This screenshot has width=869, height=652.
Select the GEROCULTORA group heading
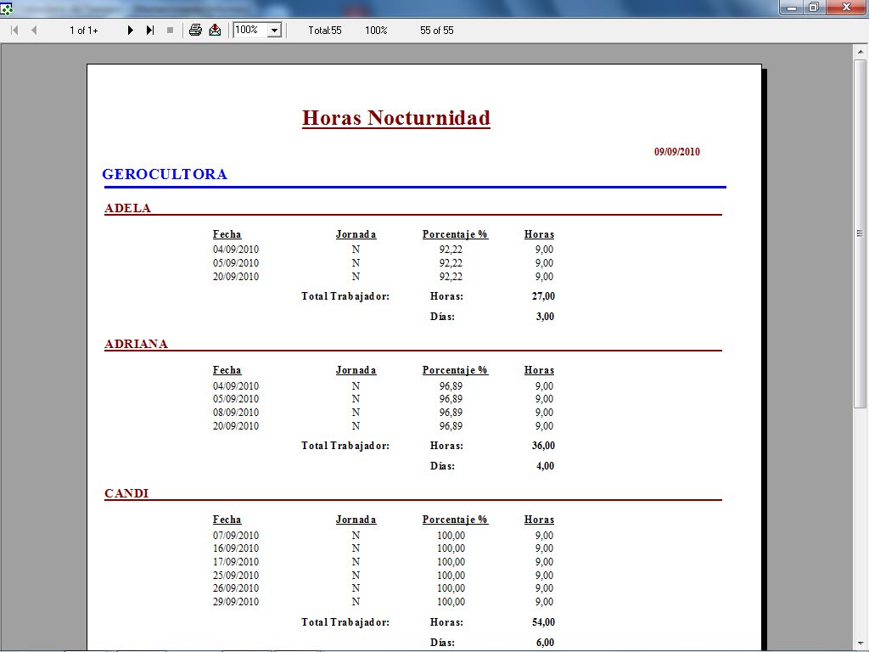[x=165, y=174]
